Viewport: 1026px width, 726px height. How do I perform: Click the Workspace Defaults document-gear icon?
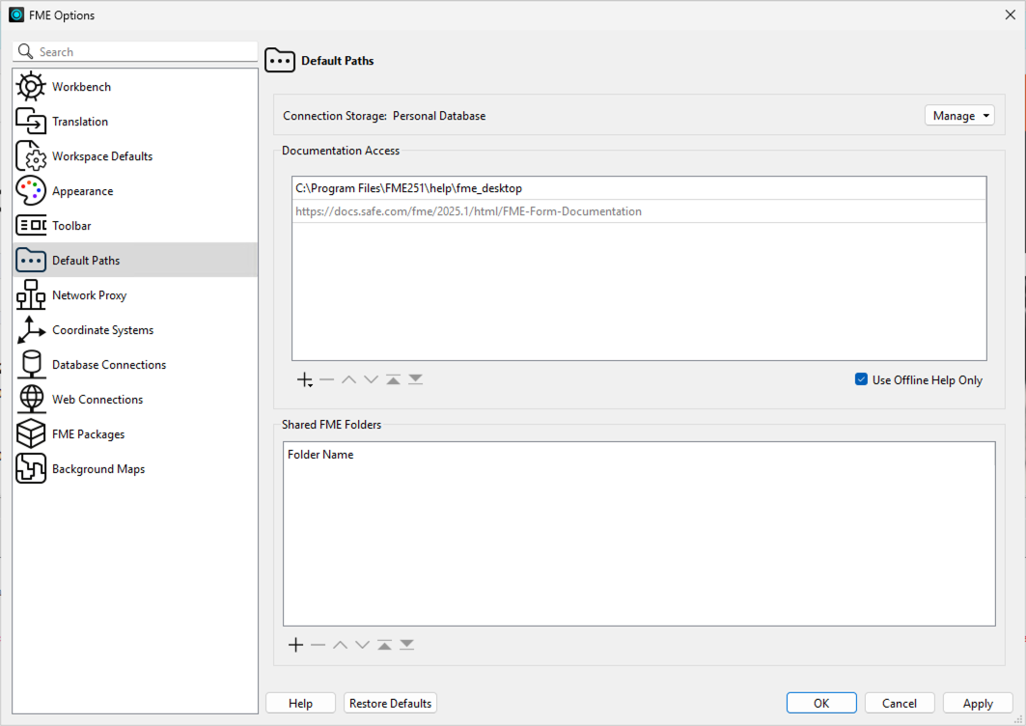tap(31, 155)
